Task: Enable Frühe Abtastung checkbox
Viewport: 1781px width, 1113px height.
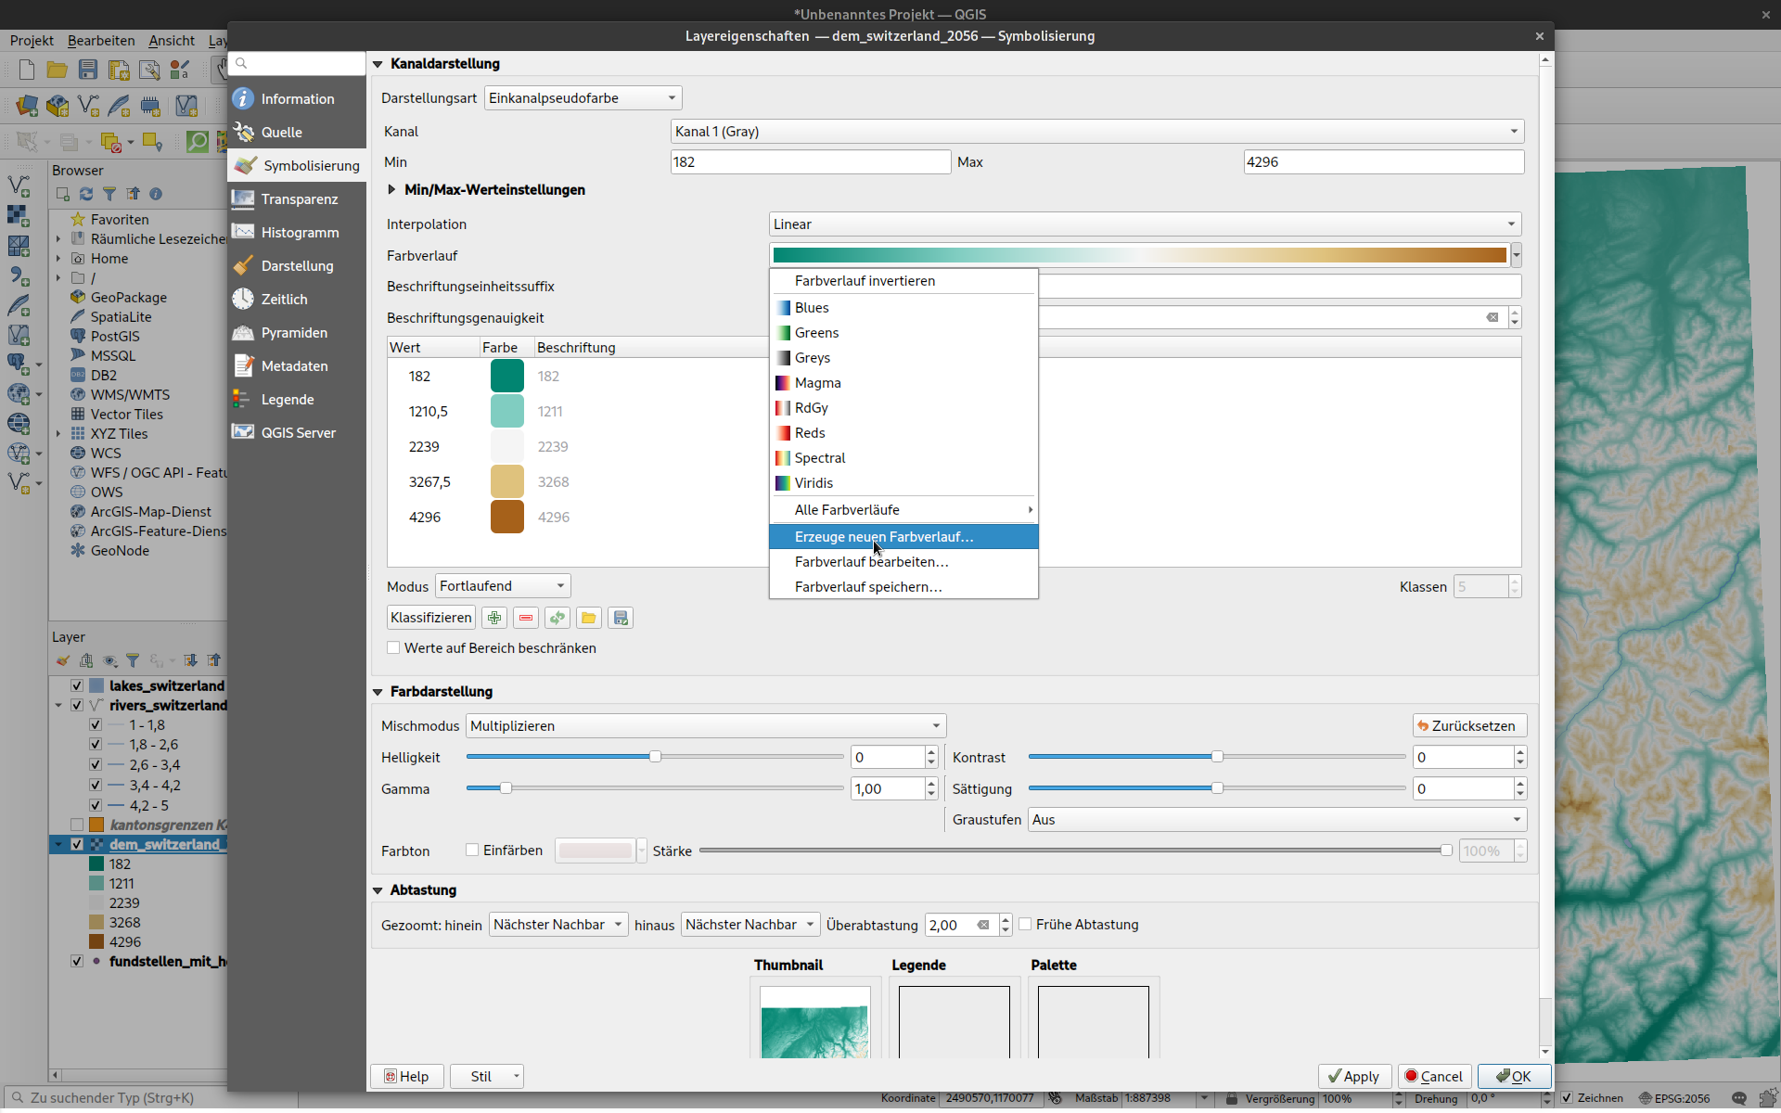Action: pyautogui.click(x=1025, y=925)
